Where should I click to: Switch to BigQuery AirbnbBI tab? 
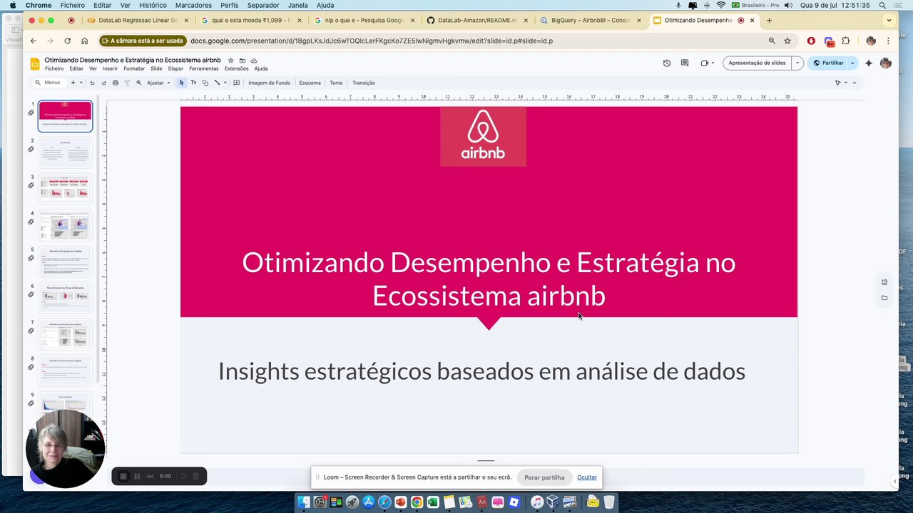pos(591,20)
